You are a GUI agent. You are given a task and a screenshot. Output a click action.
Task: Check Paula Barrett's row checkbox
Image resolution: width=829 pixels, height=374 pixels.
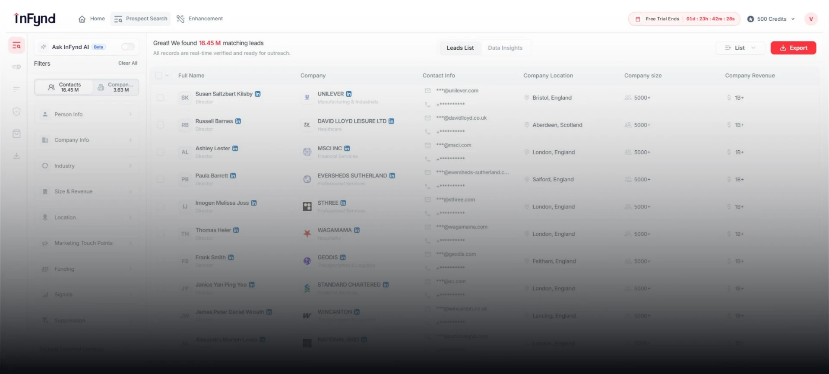point(160,179)
